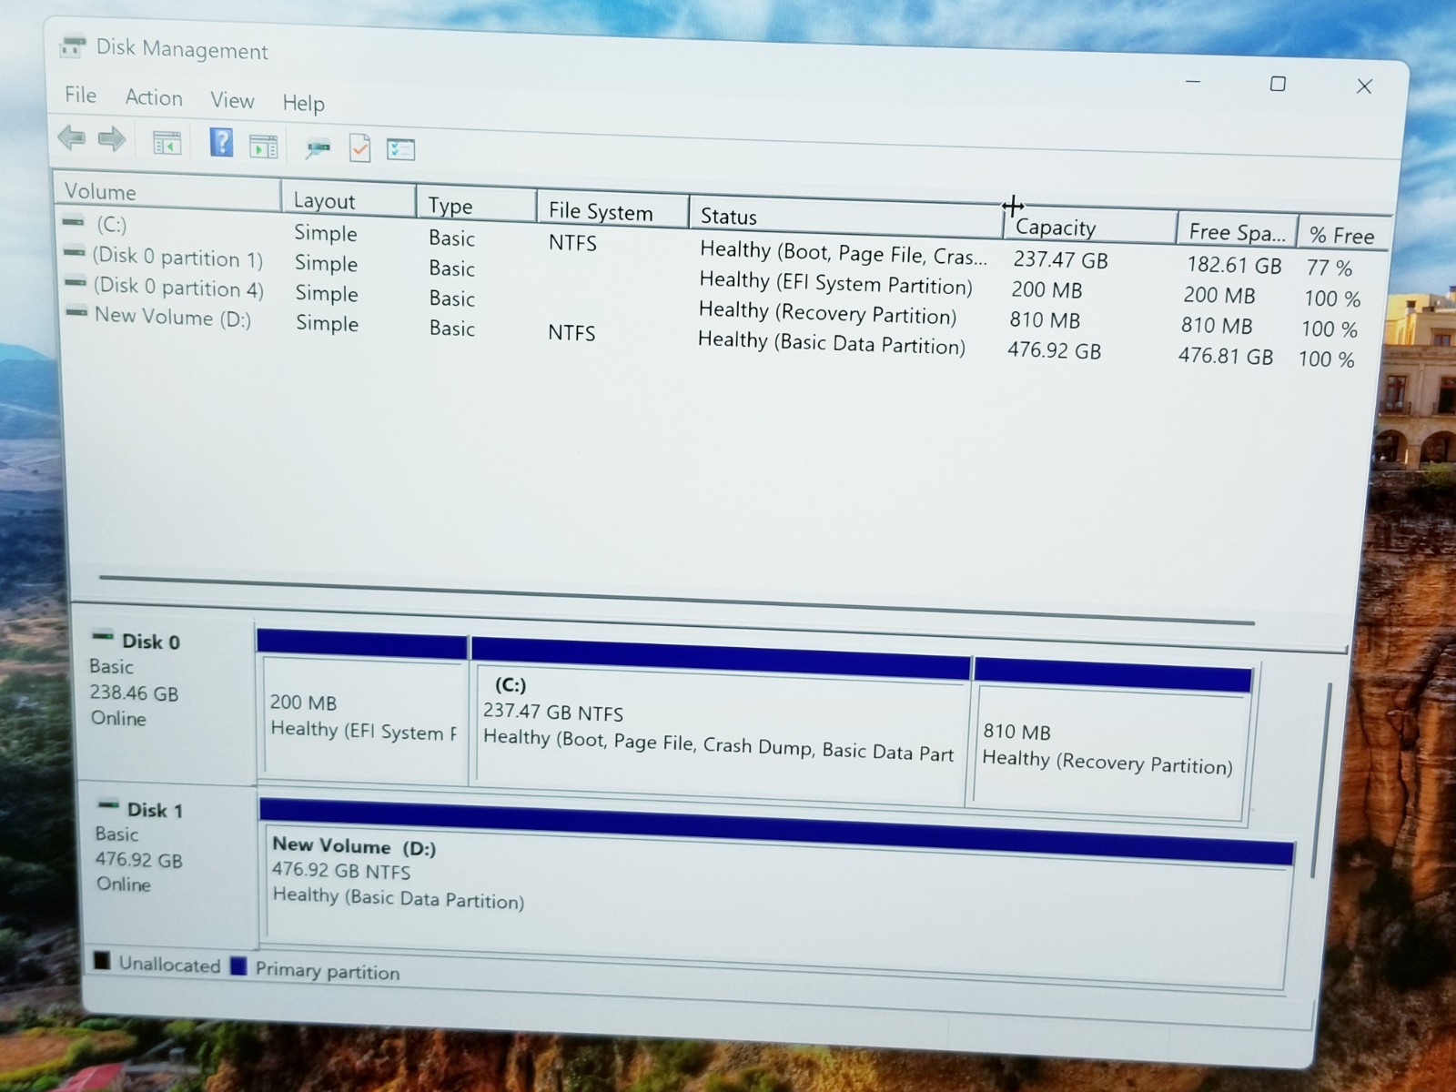The width and height of the screenshot is (1456, 1092).
Task: Sort by the Type column header
Action: (476, 205)
